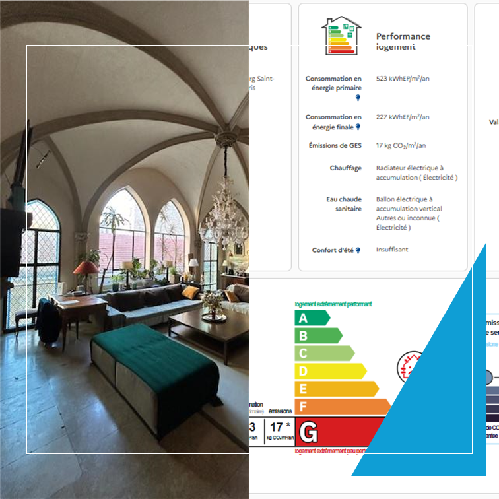
Task: Click the émissions column header above 17
Action: (x=280, y=411)
